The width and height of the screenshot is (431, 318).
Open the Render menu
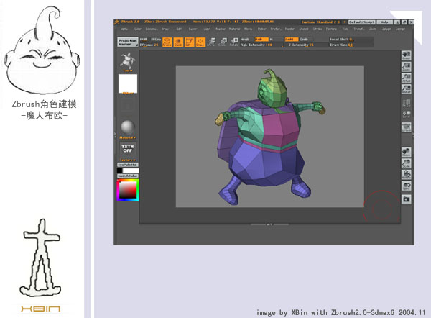click(x=289, y=29)
